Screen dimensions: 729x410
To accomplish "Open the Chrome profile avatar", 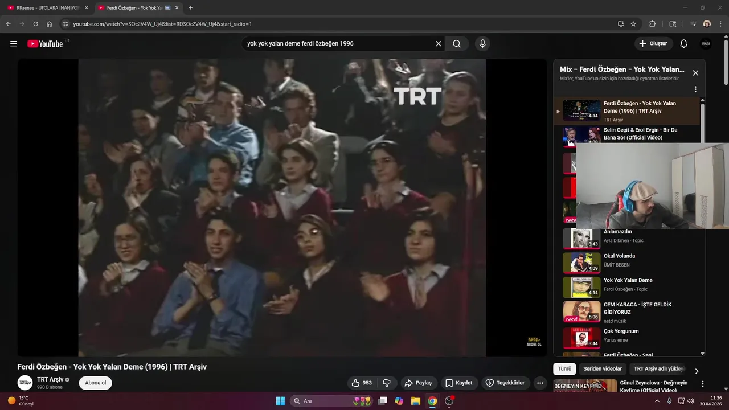I will pos(707,24).
